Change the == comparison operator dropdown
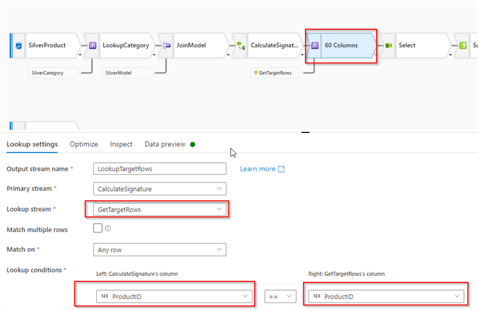Screen dimensions: 478x310 (x=280, y=297)
